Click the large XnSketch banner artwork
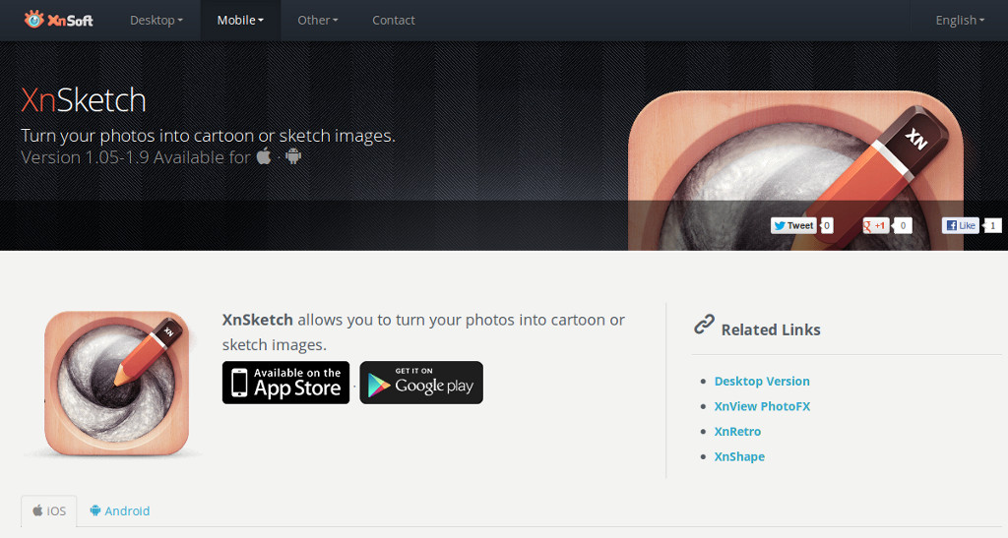The height and width of the screenshot is (538, 1008). click(x=795, y=171)
